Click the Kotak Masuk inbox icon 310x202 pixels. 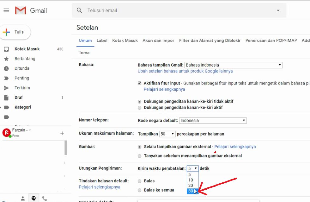[6, 49]
